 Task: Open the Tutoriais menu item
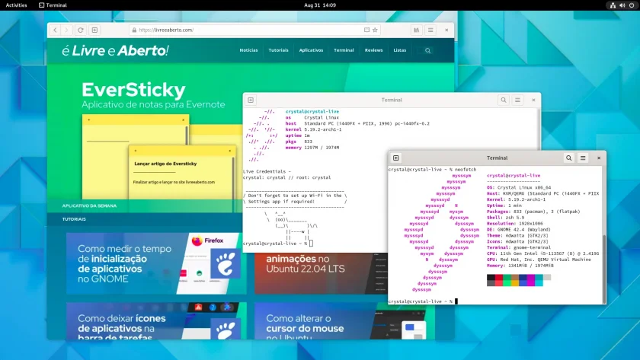click(x=278, y=50)
